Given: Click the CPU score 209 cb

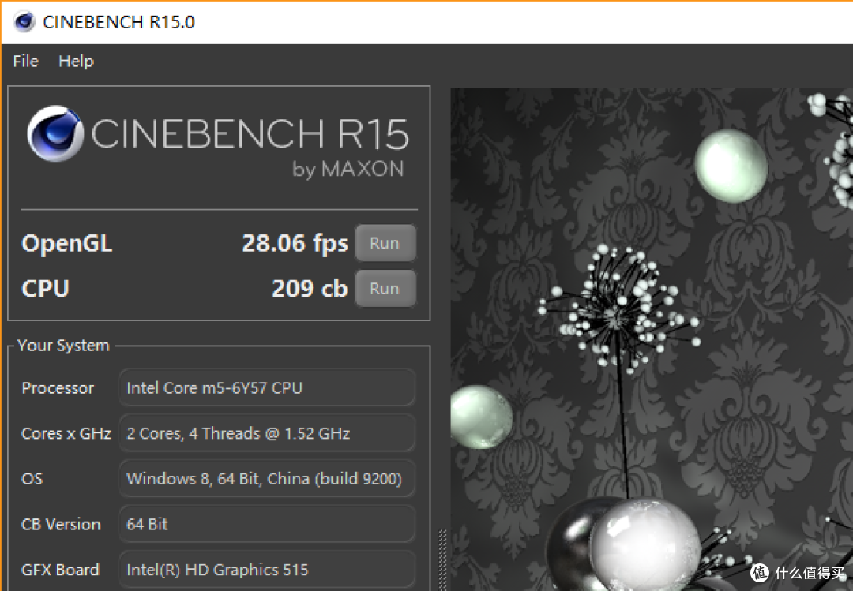Looking at the screenshot, I should point(310,288).
